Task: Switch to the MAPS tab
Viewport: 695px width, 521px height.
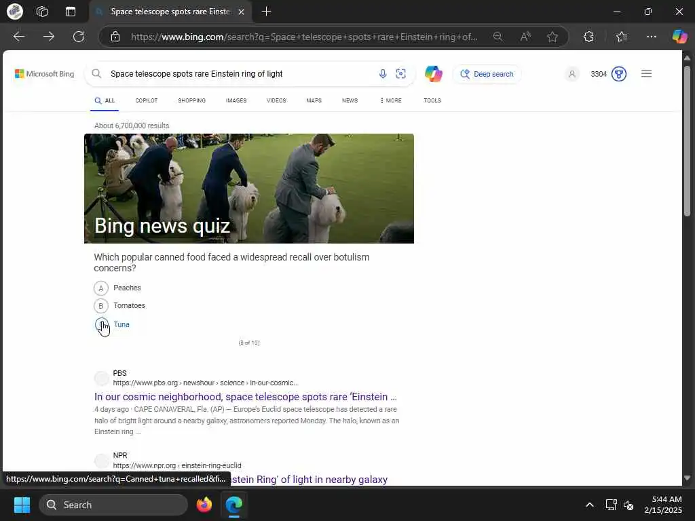Action: [314, 100]
